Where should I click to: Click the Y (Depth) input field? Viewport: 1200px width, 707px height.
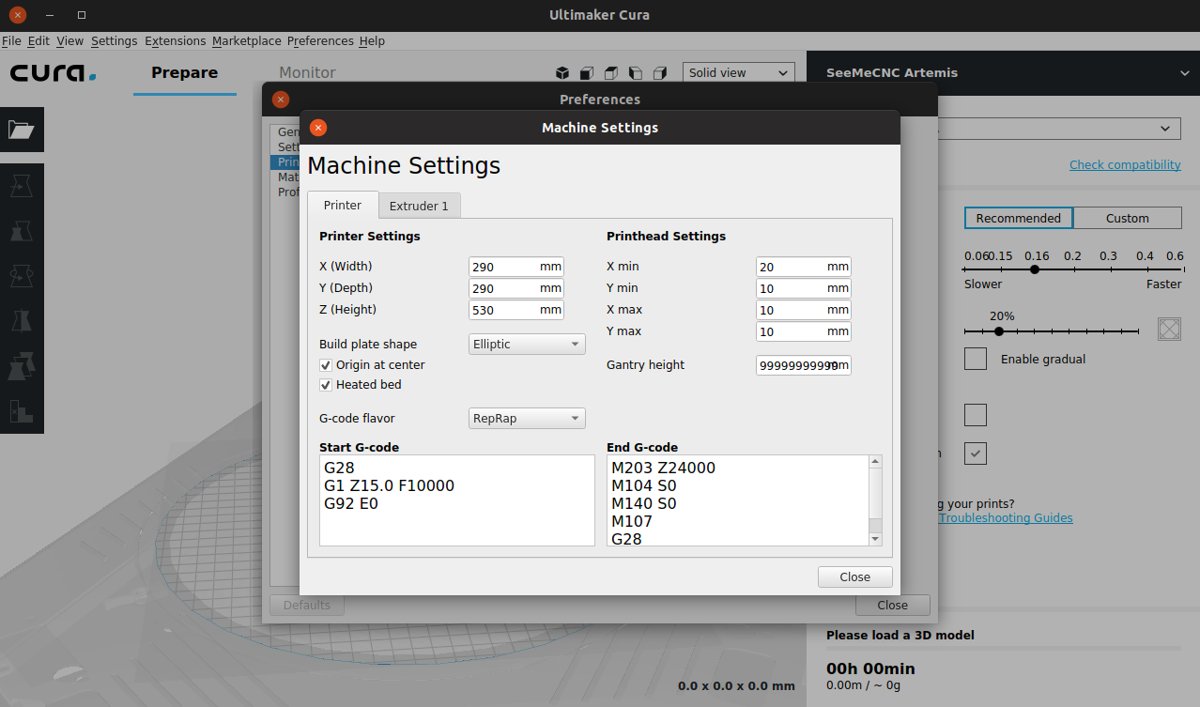[515, 288]
